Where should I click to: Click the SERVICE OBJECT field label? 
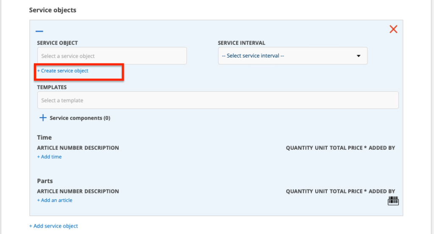[57, 43]
